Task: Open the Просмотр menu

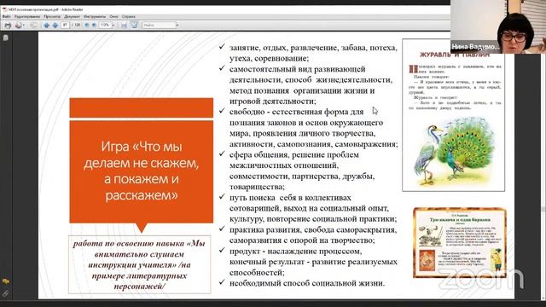Action: (52, 16)
